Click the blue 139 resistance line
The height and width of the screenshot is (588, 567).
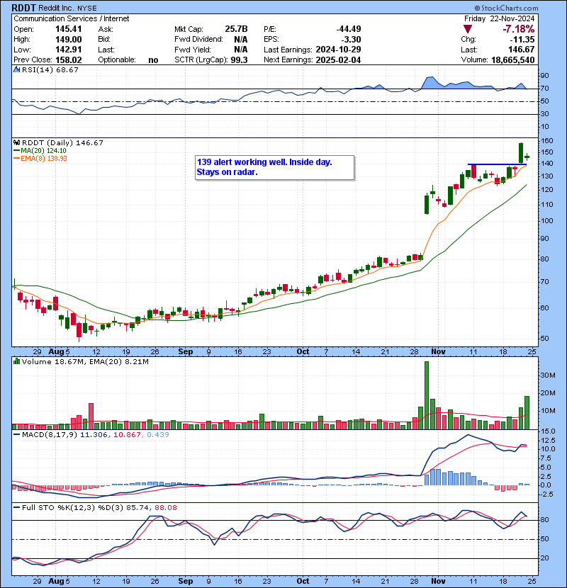(498, 164)
